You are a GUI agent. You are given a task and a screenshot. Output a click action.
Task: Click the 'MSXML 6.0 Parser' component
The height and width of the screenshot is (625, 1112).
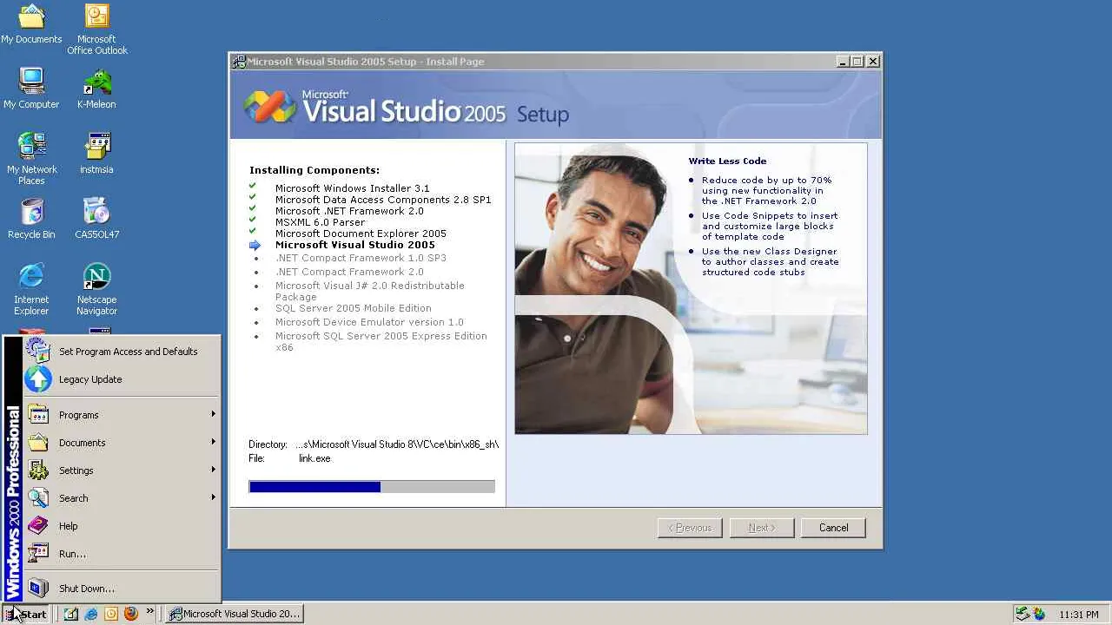pos(320,222)
